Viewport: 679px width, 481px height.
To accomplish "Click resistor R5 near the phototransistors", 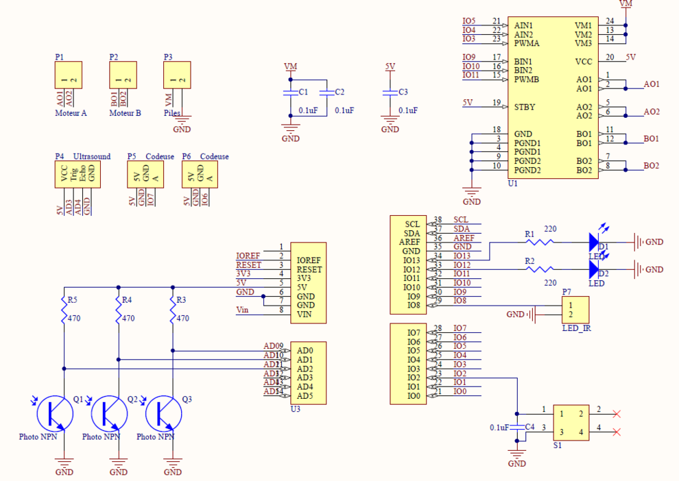I will tap(64, 312).
